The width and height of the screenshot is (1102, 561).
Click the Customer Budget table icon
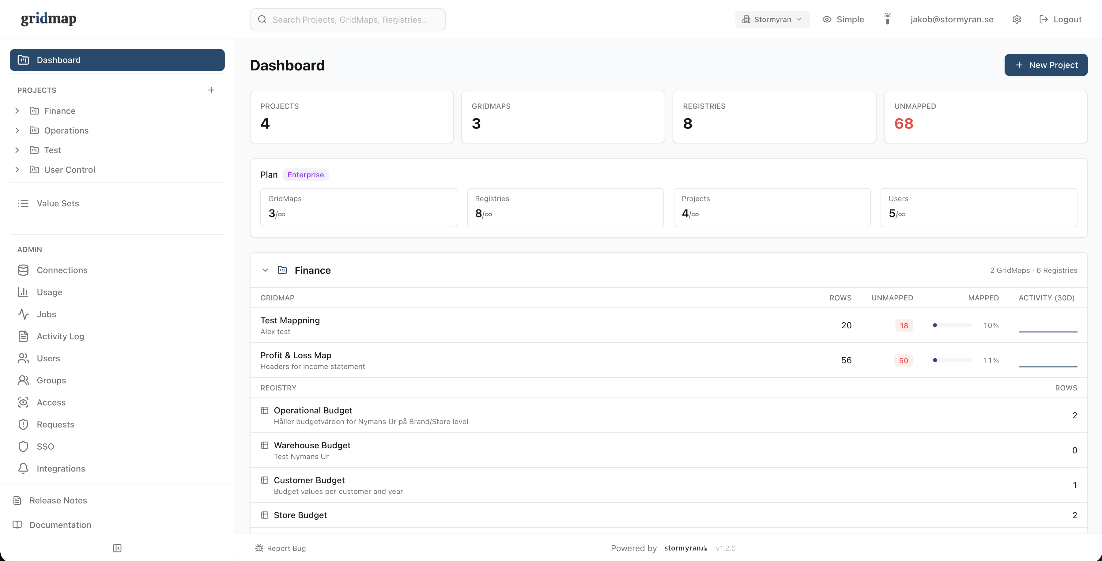pos(264,480)
